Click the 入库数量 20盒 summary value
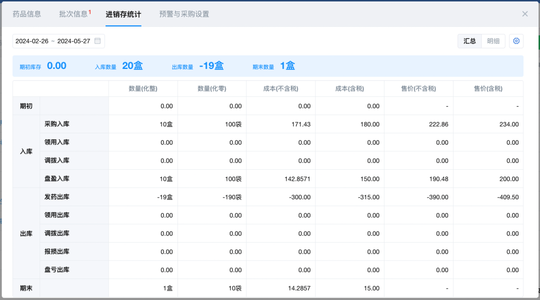Screen dimensions: 540x300 [132, 66]
